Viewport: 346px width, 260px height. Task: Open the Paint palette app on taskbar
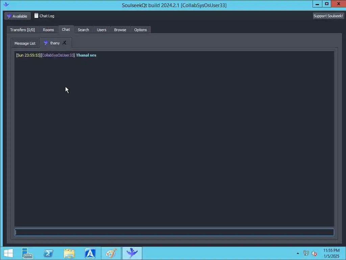click(111, 253)
